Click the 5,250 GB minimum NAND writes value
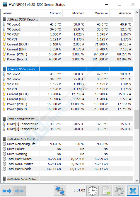140x197 pixels. 78,164
